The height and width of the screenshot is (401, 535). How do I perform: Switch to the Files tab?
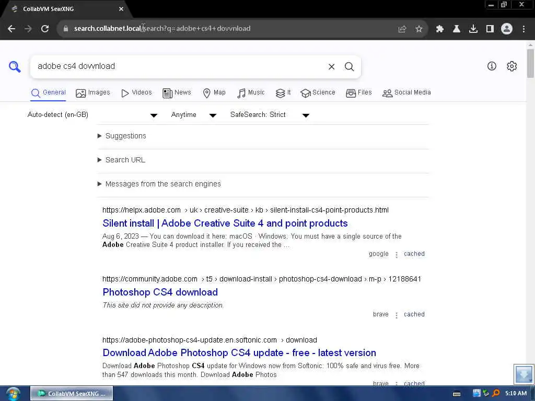point(358,93)
